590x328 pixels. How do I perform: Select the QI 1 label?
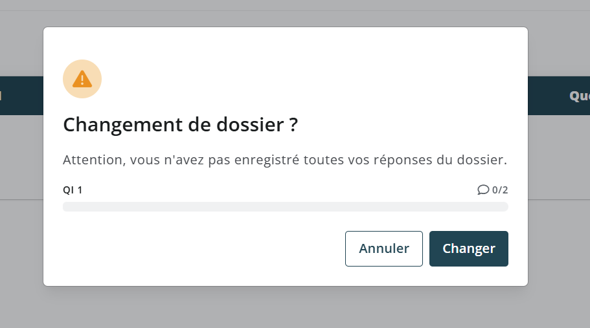click(x=73, y=190)
